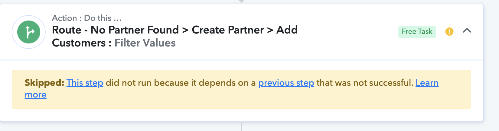Click the bold "Skipped:" label
Image resolution: width=499 pixels, height=131 pixels.
[x=44, y=83]
